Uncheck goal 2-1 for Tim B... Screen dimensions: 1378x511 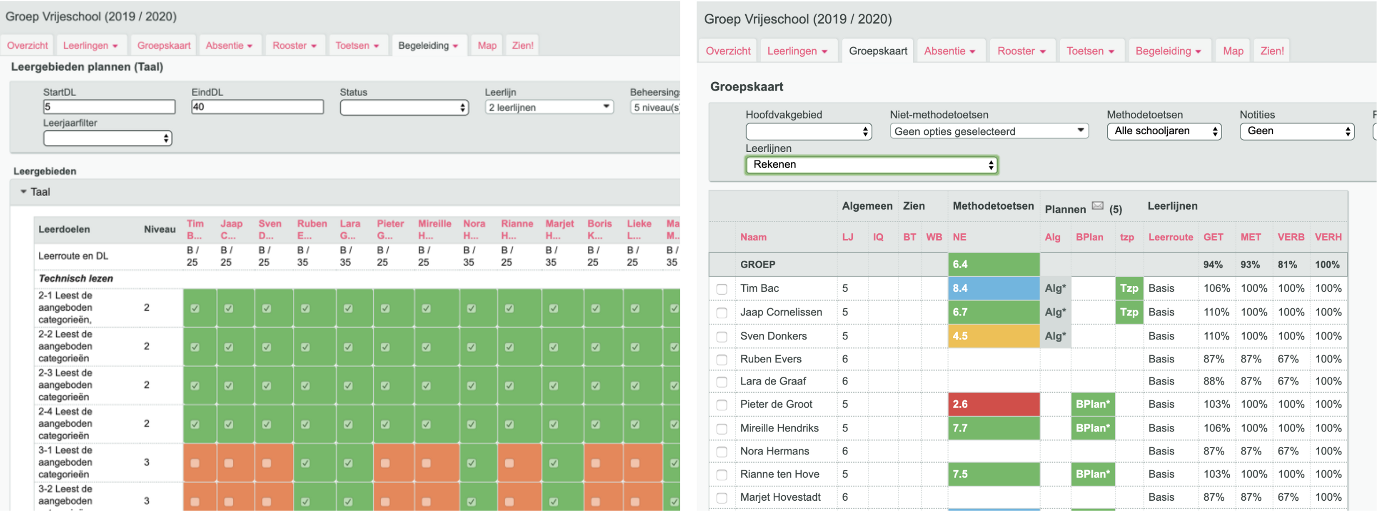195,308
